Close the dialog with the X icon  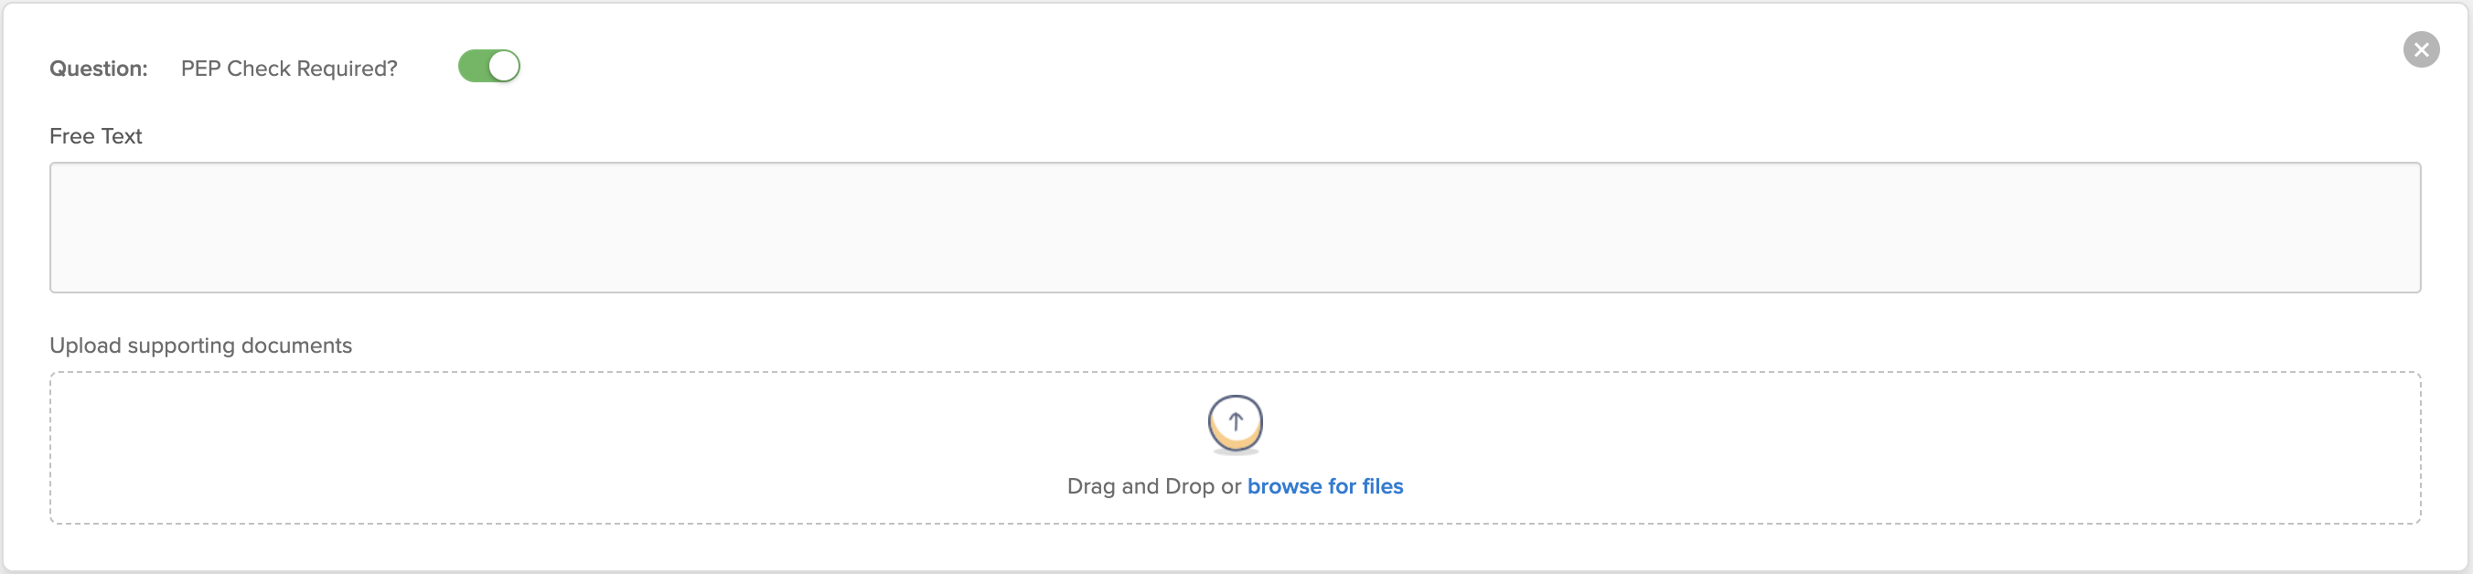pyautogui.click(x=2420, y=50)
